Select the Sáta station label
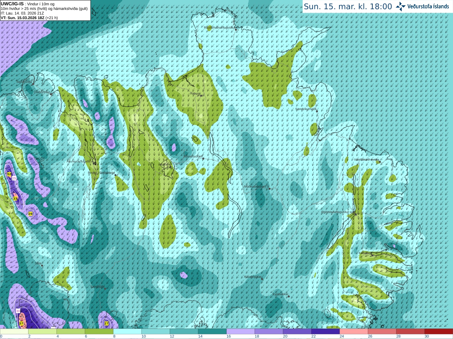This screenshot has height=339, width=453. (x=38, y=263)
